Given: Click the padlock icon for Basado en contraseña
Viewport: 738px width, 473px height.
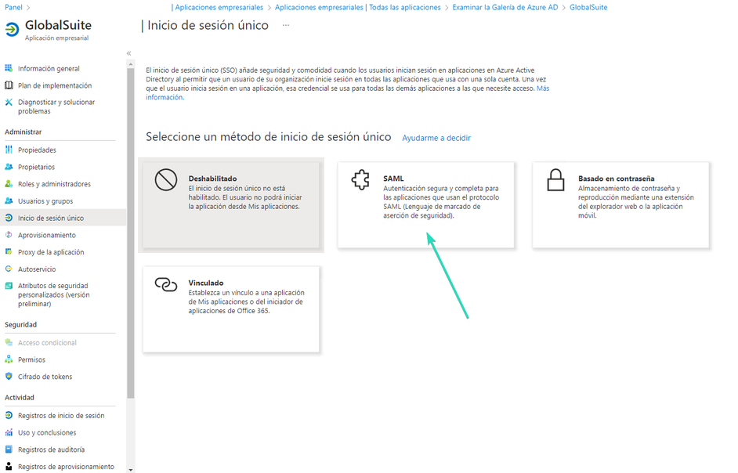Looking at the screenshot, I should (x=555, y=181).
